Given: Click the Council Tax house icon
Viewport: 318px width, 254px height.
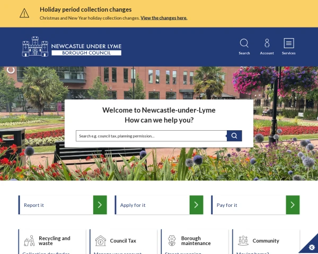Looking at the screenshot, I should tap(101, 241).
